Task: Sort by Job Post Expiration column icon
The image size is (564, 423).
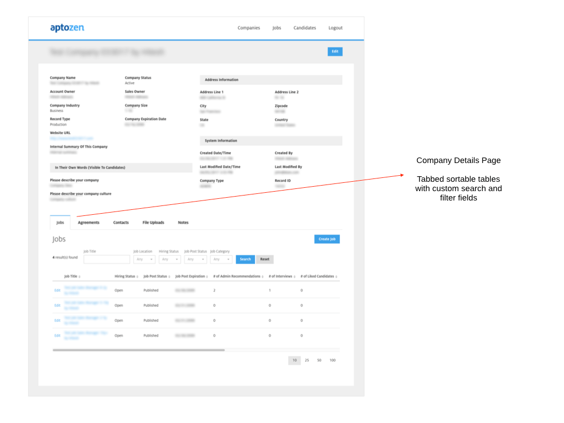Action: click(x=208, y=276)
